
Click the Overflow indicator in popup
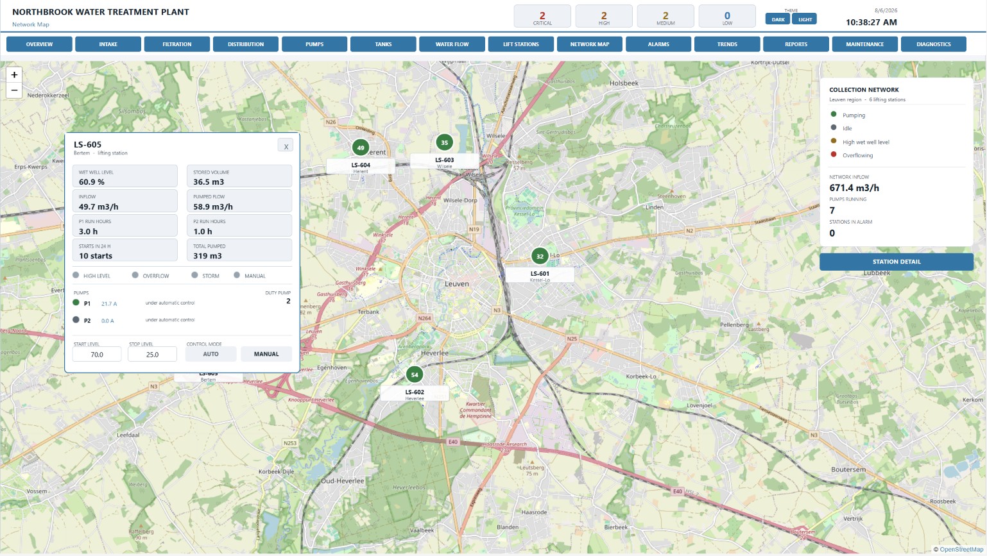click(135, 275)
